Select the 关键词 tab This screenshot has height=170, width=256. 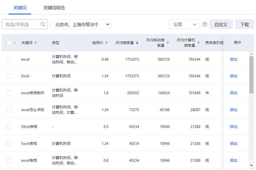click(20, 8)
